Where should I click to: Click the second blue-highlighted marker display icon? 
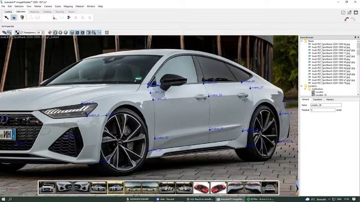pyautogui.click(x=78, y=33)
